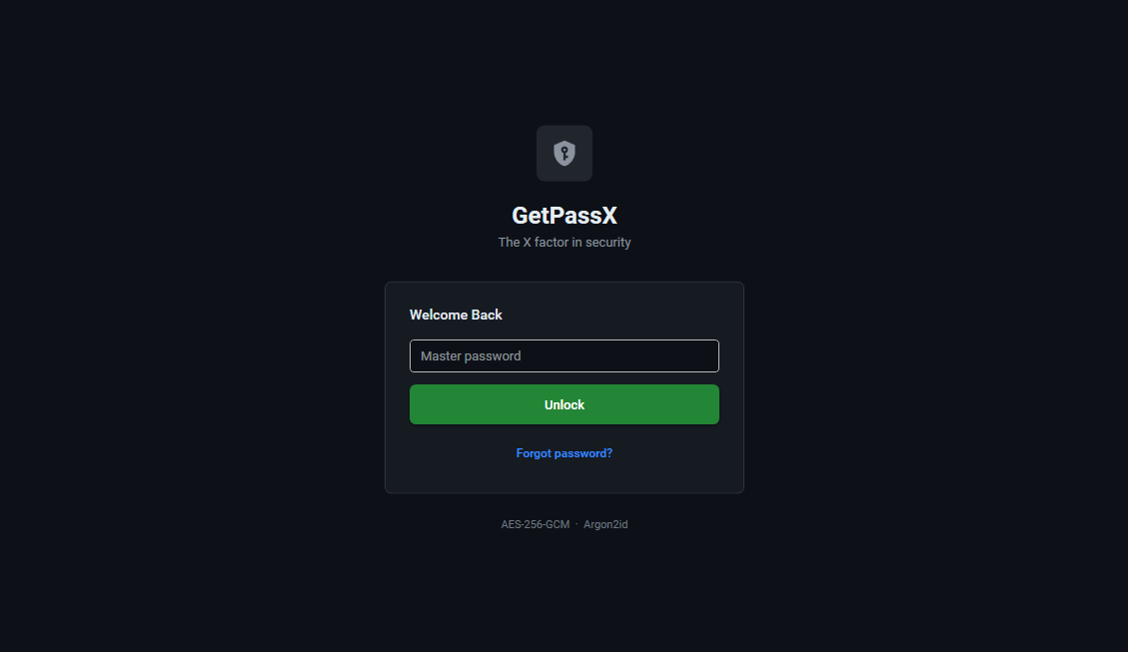
Task: Click the 'Master password' placeholder text
Action: (470, 355)
